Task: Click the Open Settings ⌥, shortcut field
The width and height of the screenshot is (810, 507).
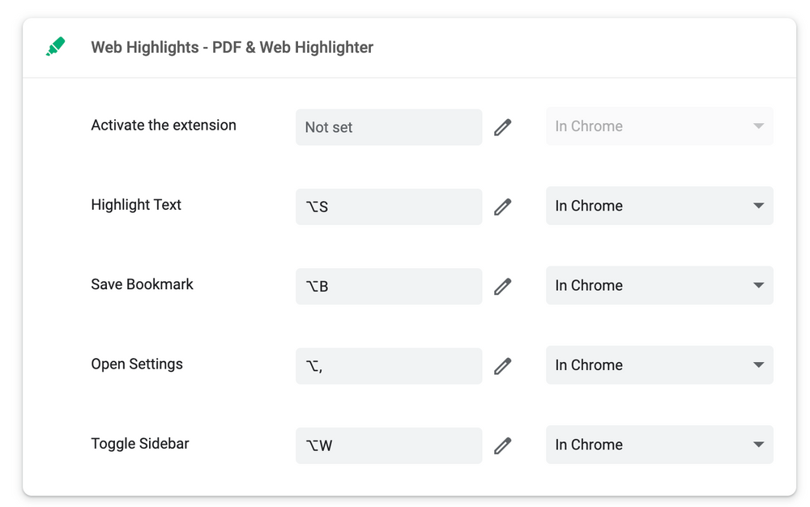Action: (389, 366)
